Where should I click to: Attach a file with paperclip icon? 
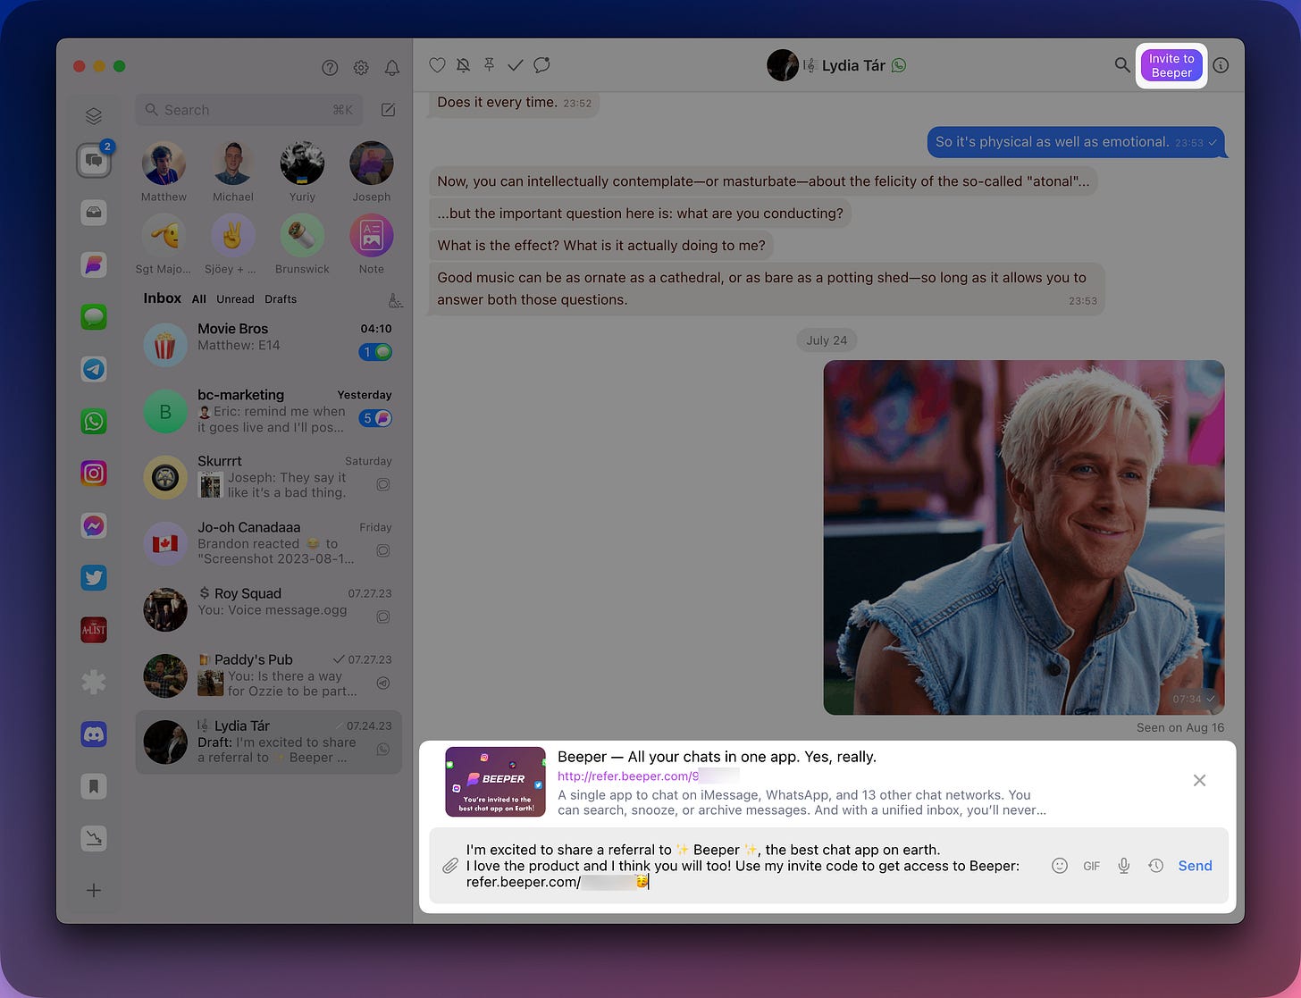(x=450, y=866)
